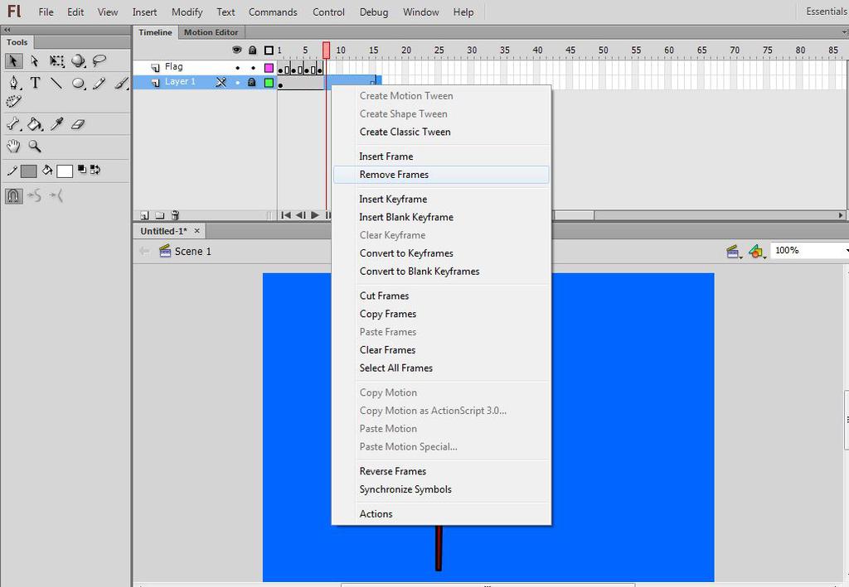Switch to the Motion Editor tab

[x=210, y=31]
